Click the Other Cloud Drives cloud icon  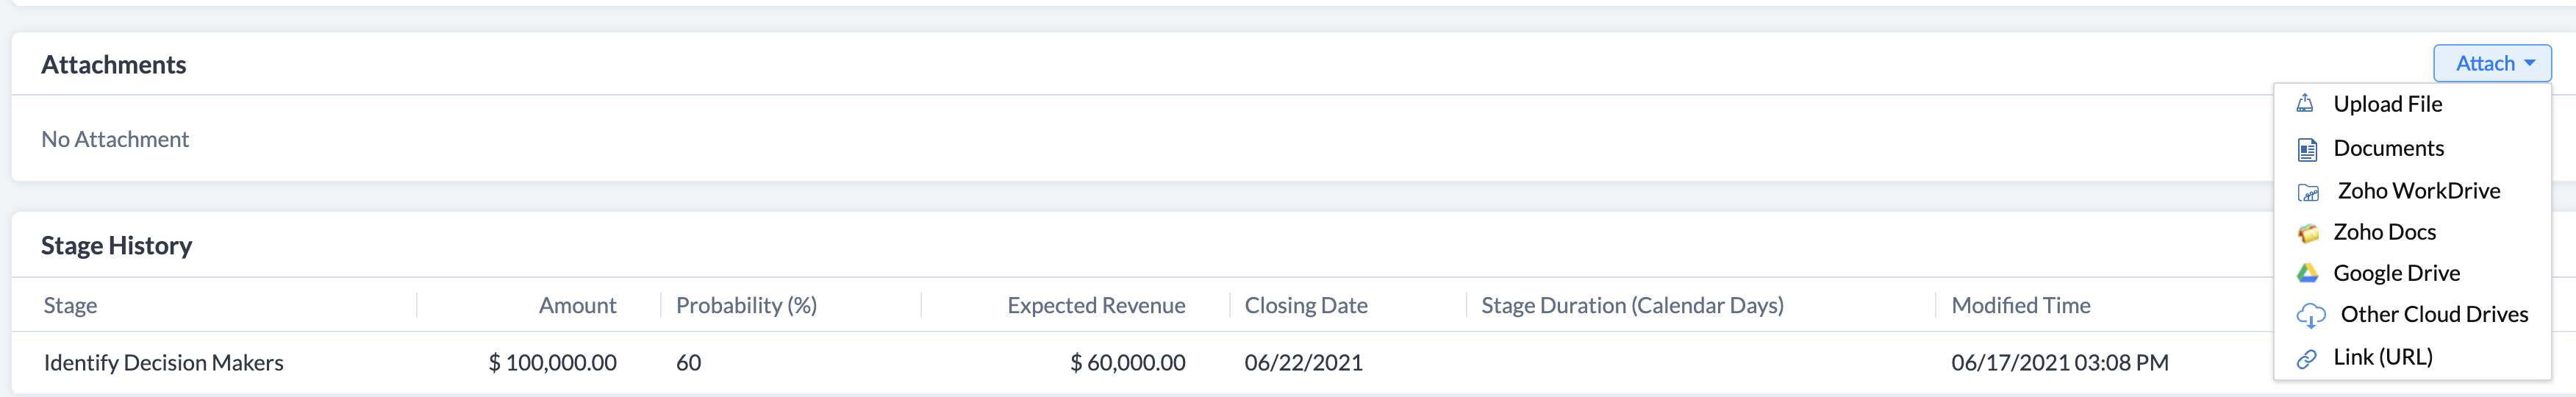(2311, 316)
